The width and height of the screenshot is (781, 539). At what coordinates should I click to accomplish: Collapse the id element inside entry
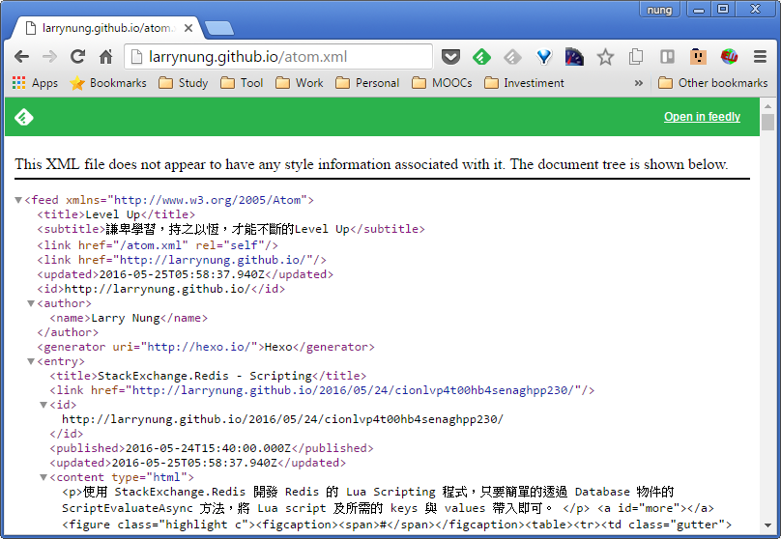[43, 405]
